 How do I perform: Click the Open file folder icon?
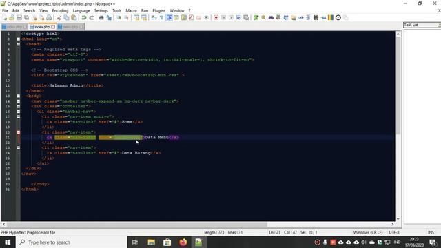coord(12,18)
